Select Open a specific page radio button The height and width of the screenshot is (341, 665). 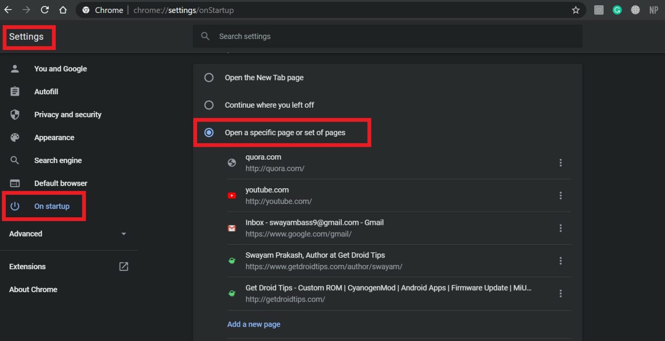point(209,132)
